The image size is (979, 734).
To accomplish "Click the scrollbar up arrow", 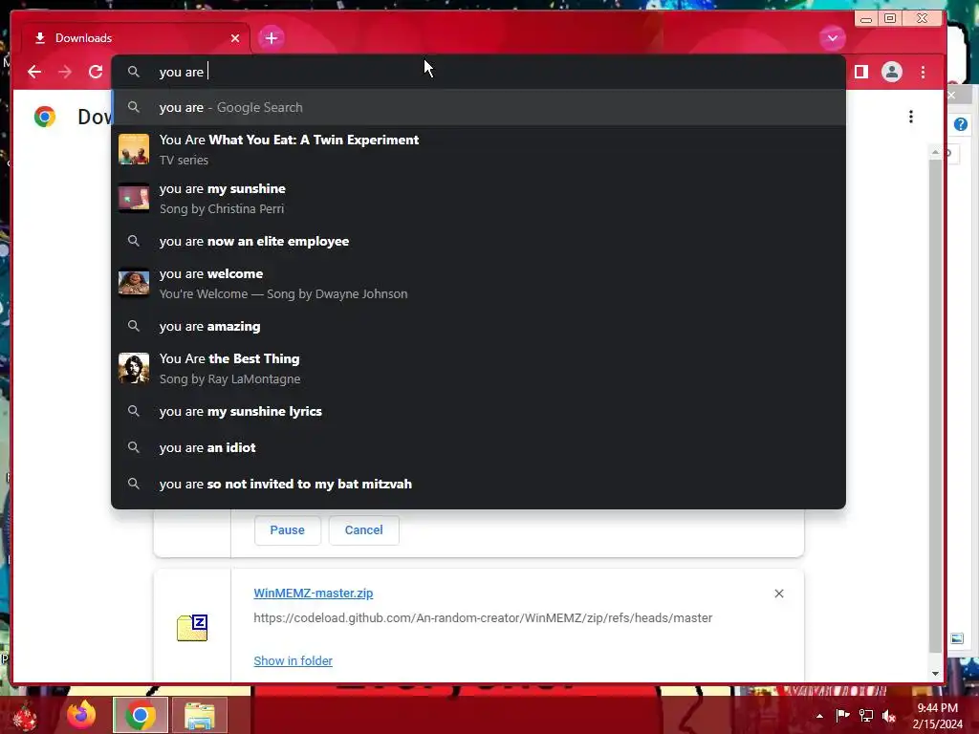I will point(935,152).
